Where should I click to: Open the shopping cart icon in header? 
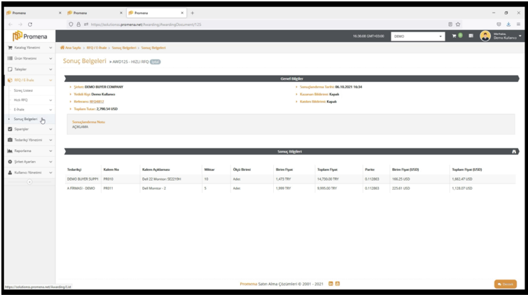coord(454,36)
